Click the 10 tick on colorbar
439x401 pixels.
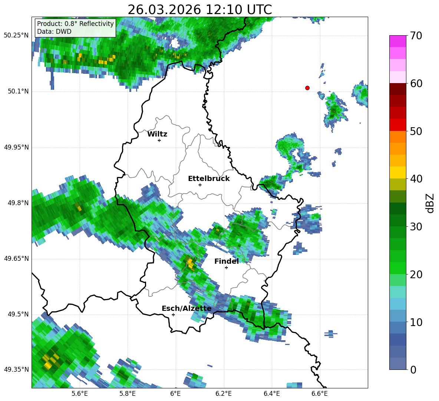tap(416, 322)
